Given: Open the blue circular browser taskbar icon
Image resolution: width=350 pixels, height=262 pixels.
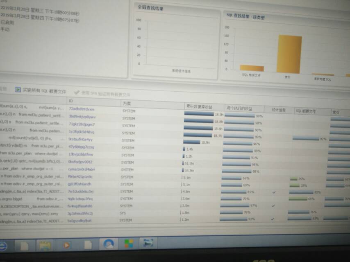Looking at the screenshot, I should 109,244.
